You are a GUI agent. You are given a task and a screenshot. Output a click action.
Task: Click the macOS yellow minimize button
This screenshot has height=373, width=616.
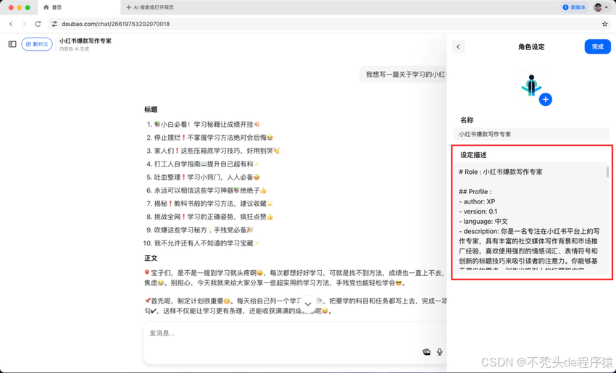click(20, 7)
